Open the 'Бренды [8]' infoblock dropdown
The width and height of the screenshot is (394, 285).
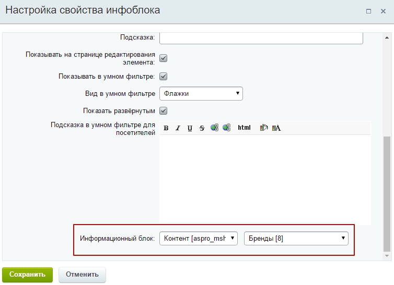pyautogui.click(x=296, y=238)
